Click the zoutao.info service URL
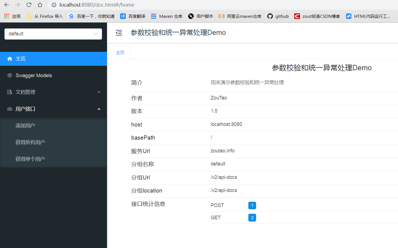 point(222,151)
